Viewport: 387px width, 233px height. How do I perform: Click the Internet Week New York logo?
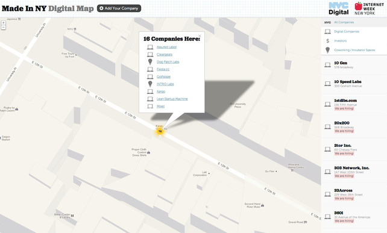(369, 8)
